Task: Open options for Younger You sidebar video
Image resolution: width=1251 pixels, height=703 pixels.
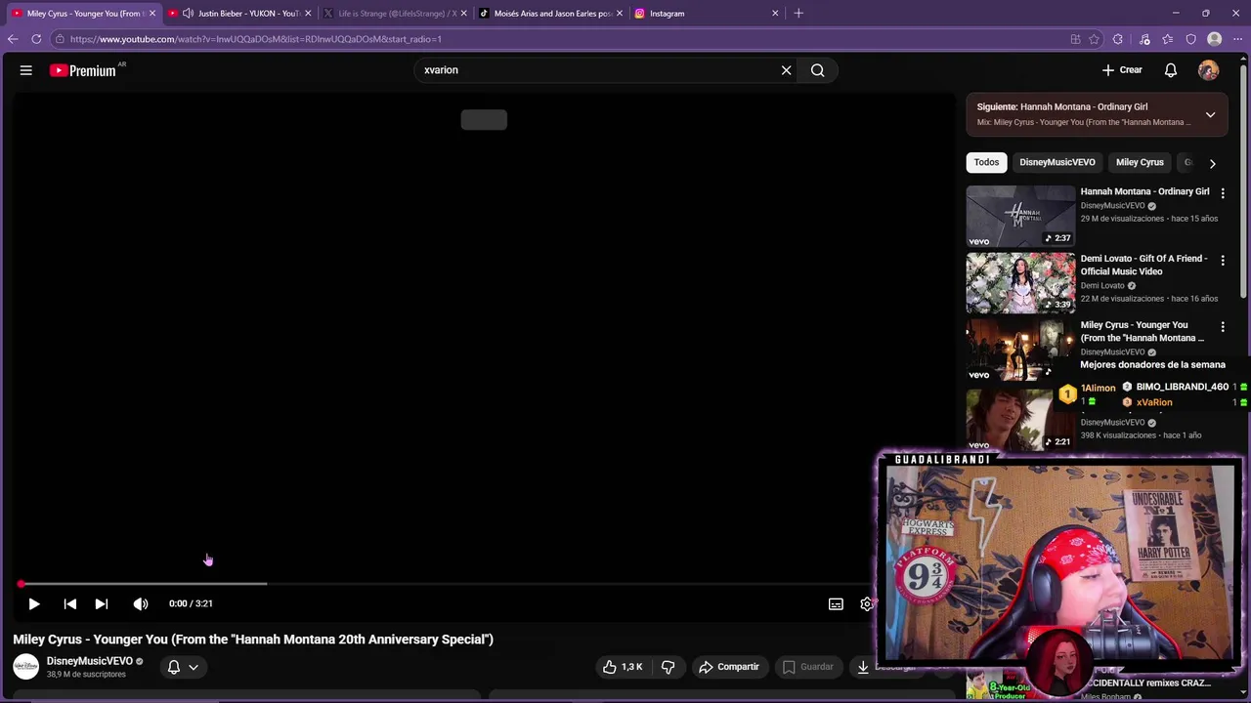Action: (x=1222, y=327)
